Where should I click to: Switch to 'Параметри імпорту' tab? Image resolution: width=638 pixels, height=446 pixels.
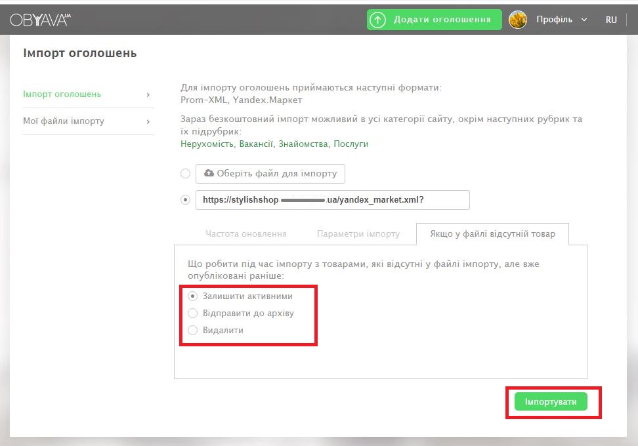click(358, 233)
